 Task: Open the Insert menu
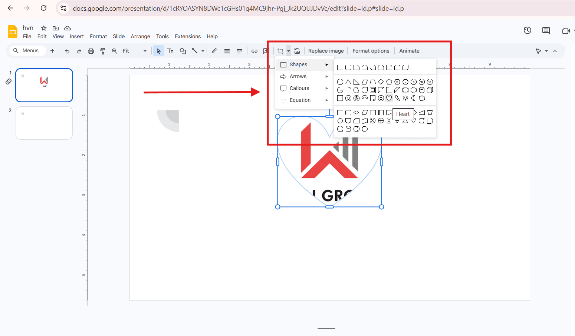(x=77, y=36)
